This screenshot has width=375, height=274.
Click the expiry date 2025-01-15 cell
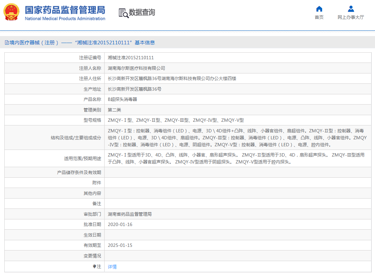(x=119, y=245)
